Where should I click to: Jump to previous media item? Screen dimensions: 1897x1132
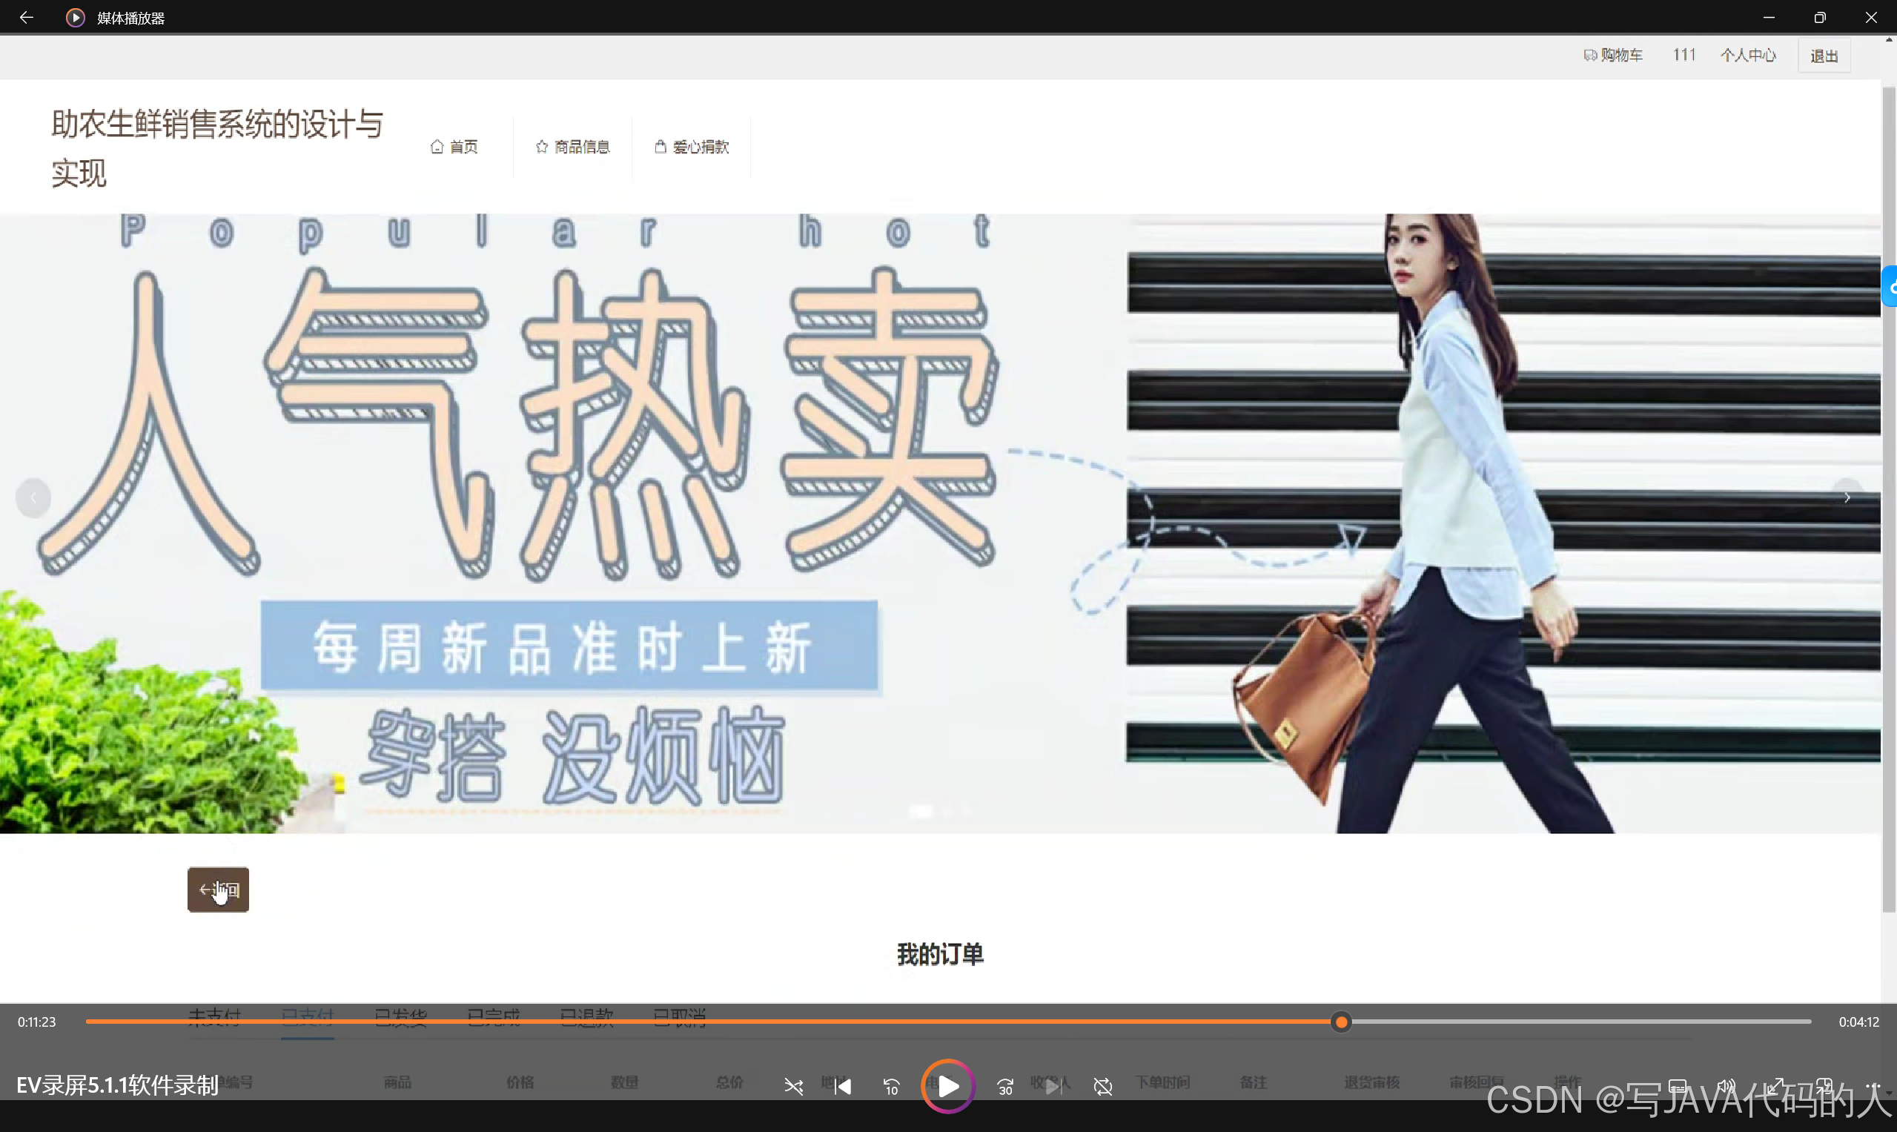(843, 1086)
